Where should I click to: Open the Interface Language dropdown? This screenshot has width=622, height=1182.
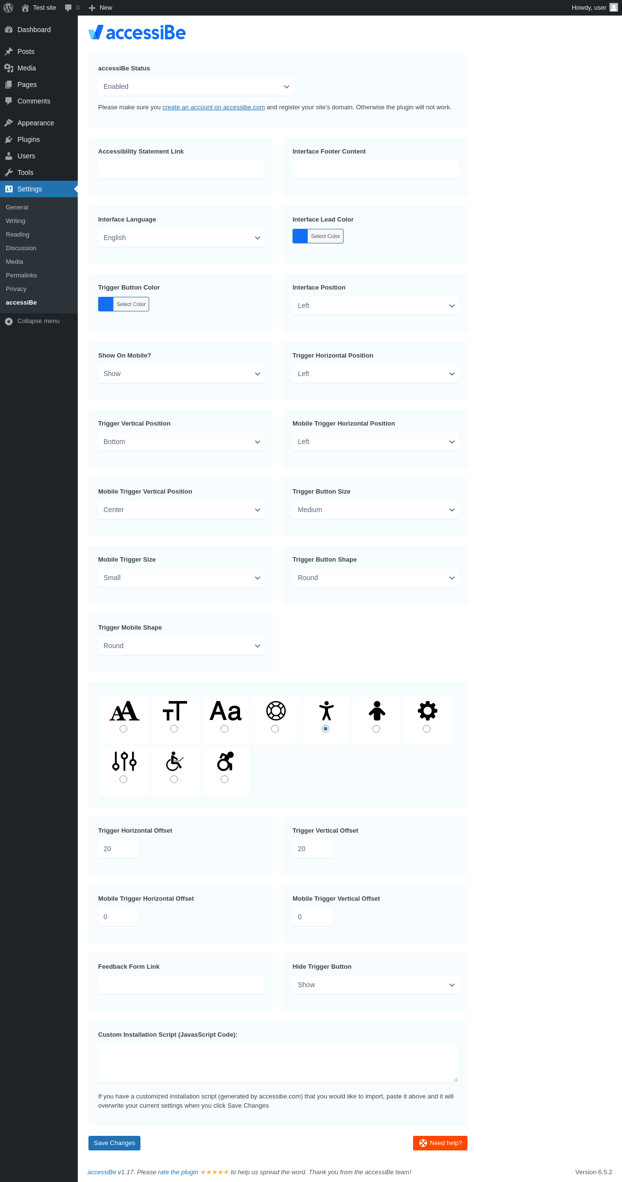click(x=181, y=238)
